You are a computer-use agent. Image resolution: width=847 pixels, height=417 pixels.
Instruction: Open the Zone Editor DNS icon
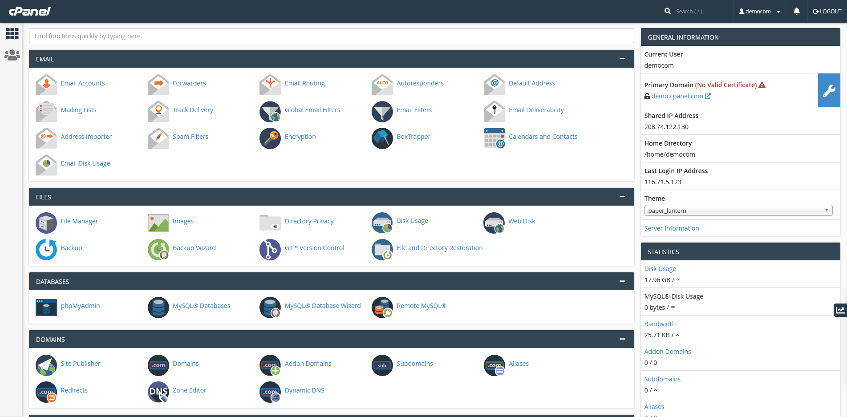[x=158, y=392]
